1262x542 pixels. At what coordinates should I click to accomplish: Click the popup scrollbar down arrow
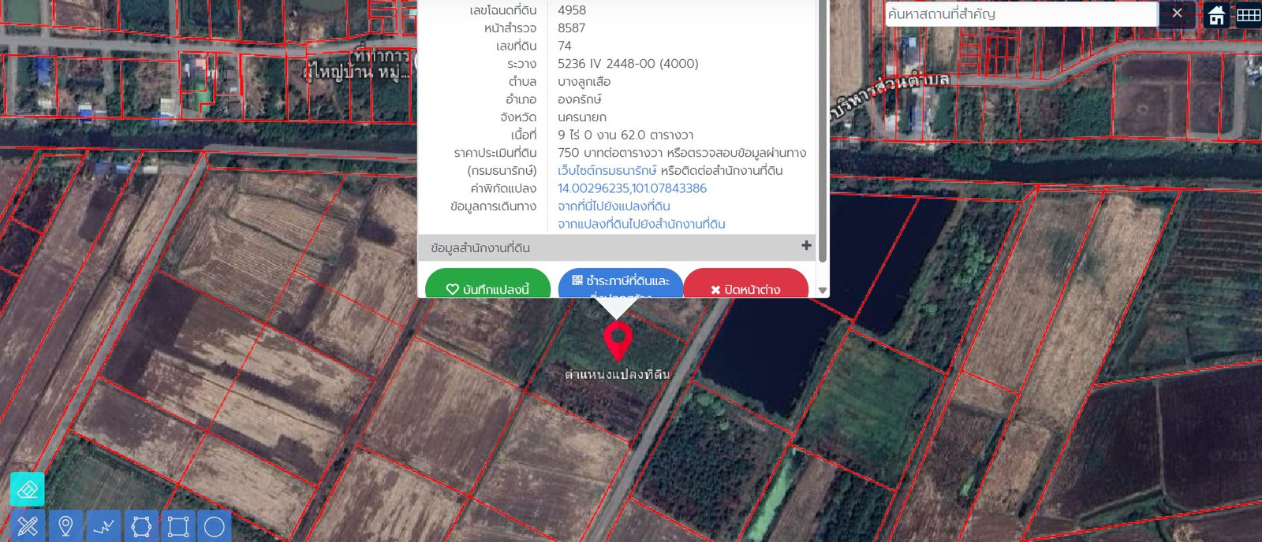click(x=823, y=290)
